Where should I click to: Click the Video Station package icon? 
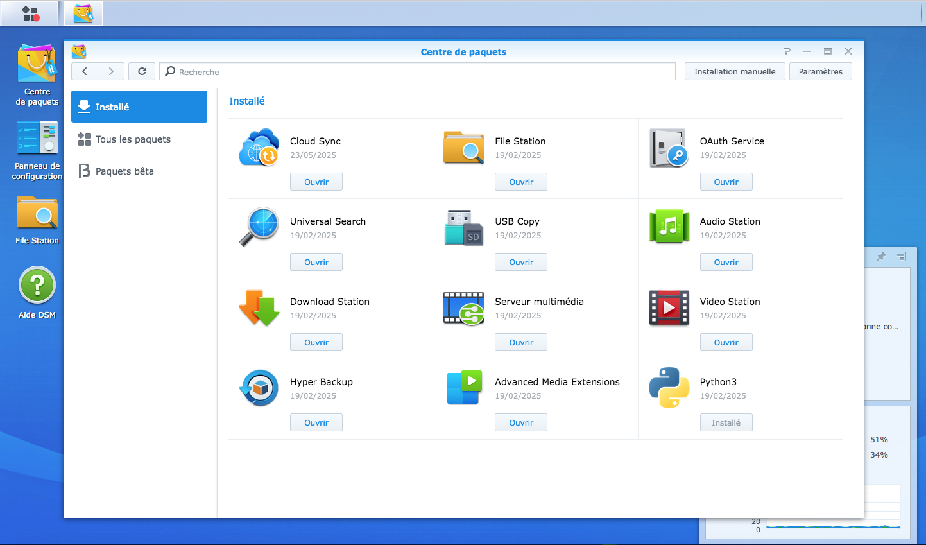tap(669, 308)
